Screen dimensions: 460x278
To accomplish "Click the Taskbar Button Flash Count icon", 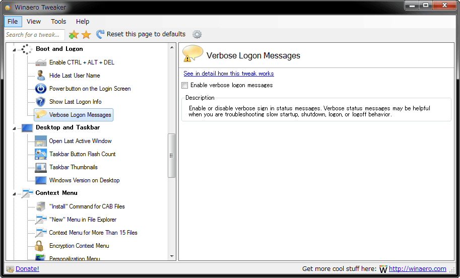I will 41,154.
